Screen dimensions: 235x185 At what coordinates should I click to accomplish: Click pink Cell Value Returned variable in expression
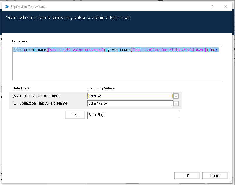pyautogui.click(x=76, y=50)
